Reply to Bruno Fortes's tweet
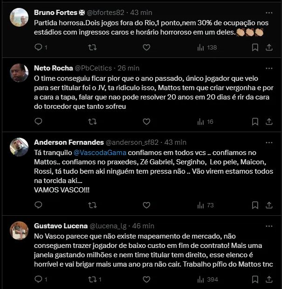This screenshot has height=289, width=282. pos(39,47)
